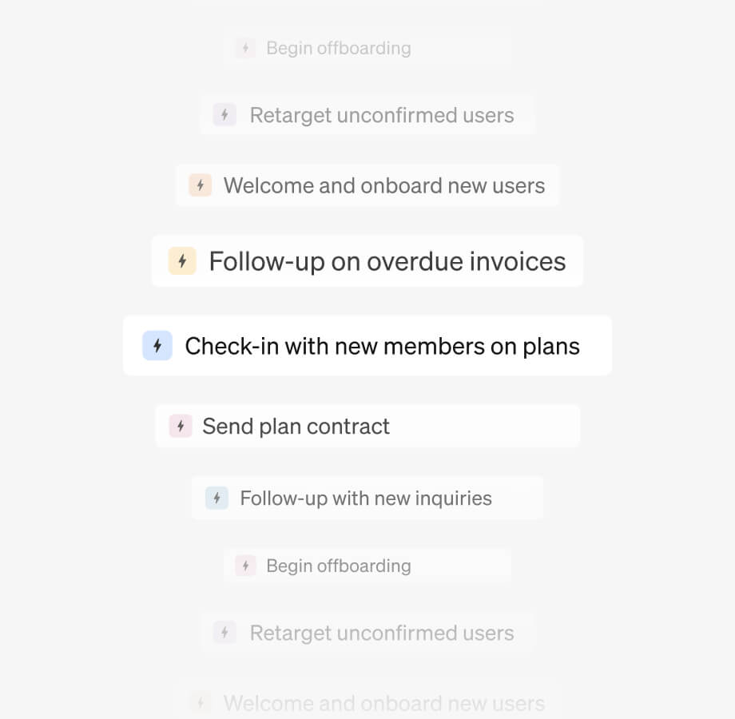The height and width of the screenshot is (719, 735).
Task: Open the Send plan contract automation
Action: point(296,426)
